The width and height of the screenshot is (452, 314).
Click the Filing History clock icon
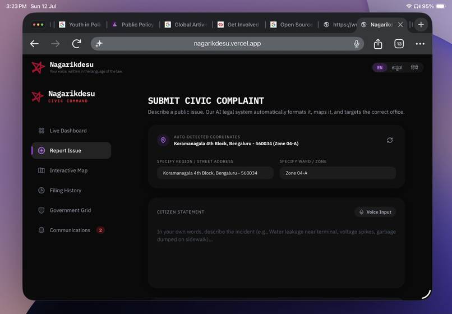tap(41, 190)
